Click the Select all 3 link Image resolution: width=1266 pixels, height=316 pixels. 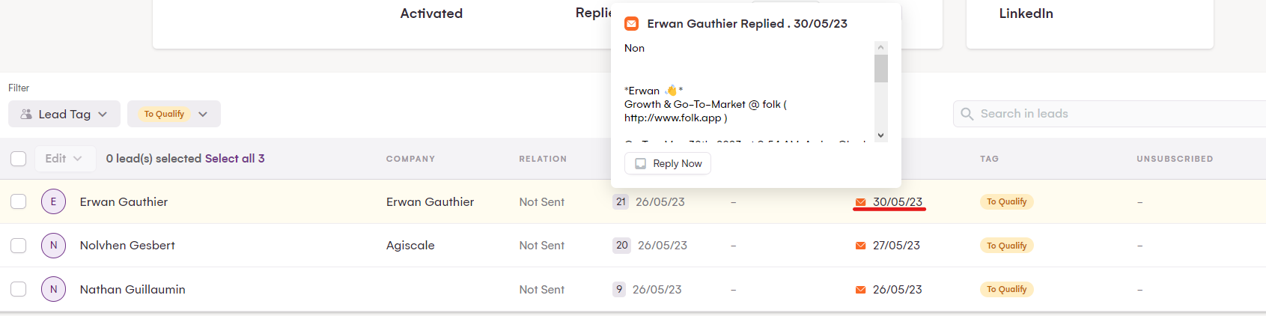(x=234, y=159)
